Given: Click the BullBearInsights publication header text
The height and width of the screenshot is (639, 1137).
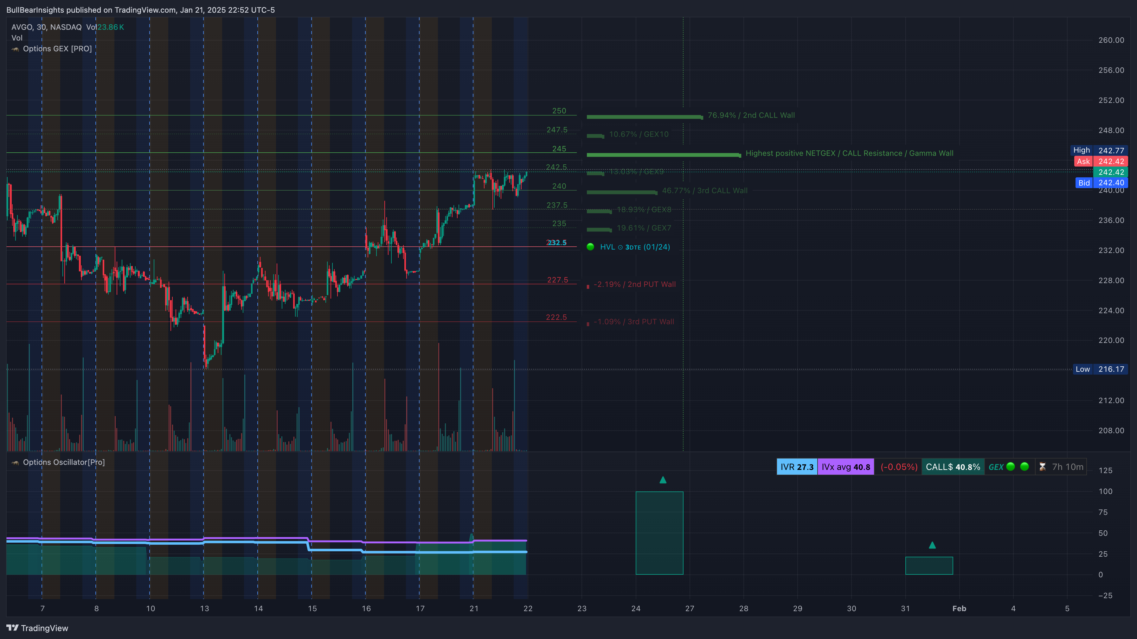Looking at the screenshot, I should point(140,10).
